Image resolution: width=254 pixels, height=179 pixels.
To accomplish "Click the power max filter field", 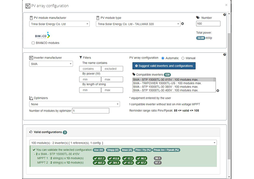I will [x=112, y=79].
